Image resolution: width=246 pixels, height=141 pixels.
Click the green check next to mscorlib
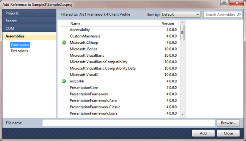click(64, 81)
